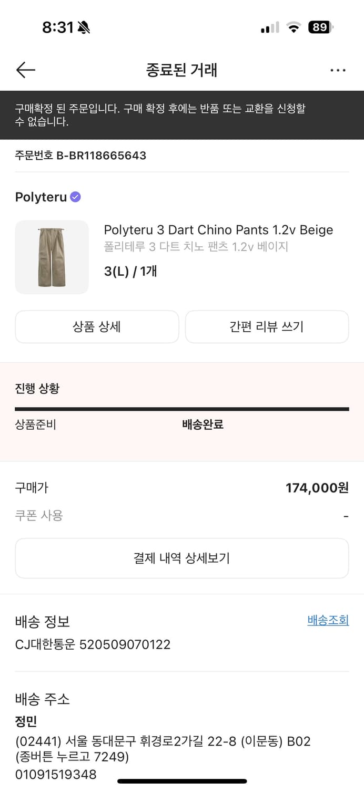This screenshot has width=364, height=791.
Task: Open the 배송조회 tracking link
Action: [x=328, y=620]
